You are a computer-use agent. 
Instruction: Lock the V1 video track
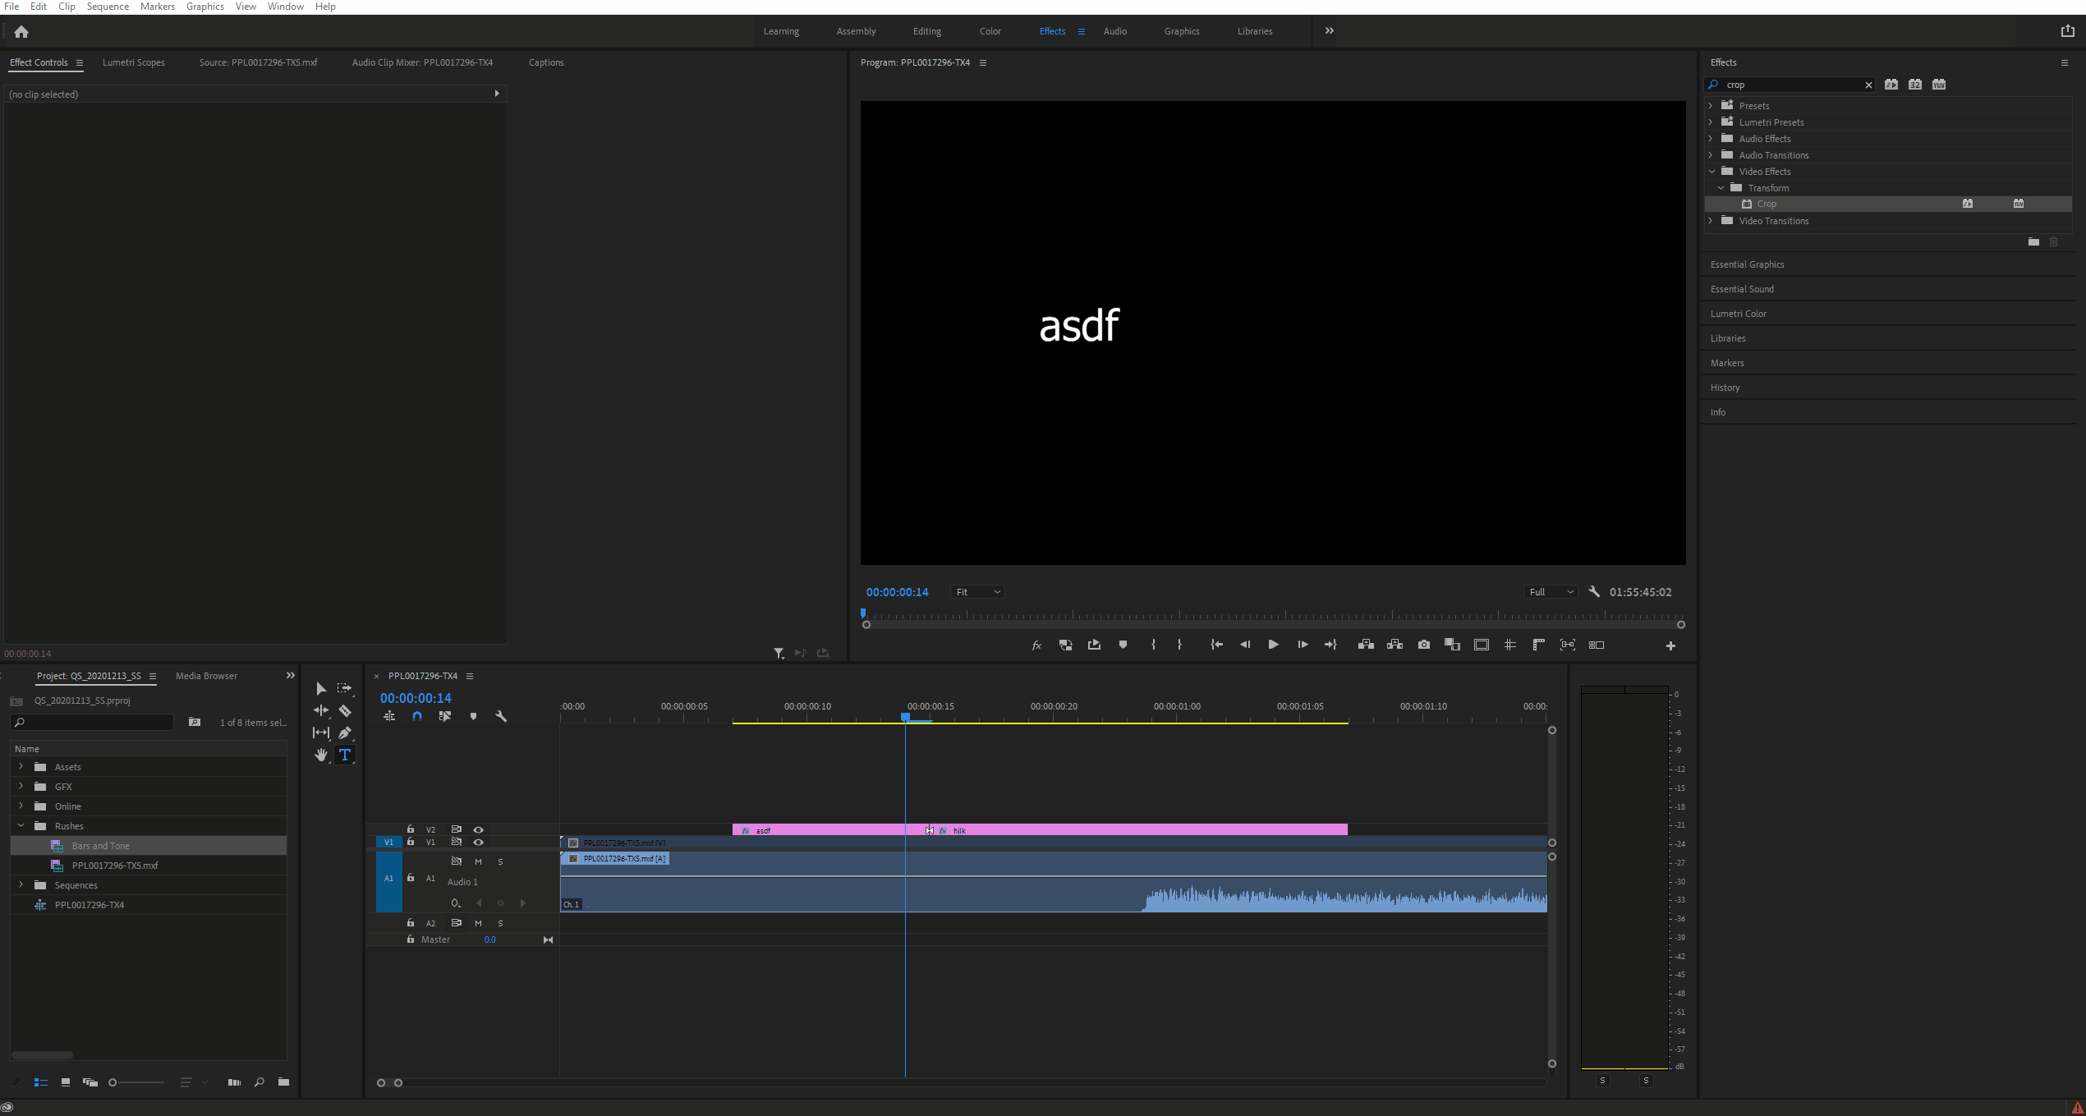[411, 842]
